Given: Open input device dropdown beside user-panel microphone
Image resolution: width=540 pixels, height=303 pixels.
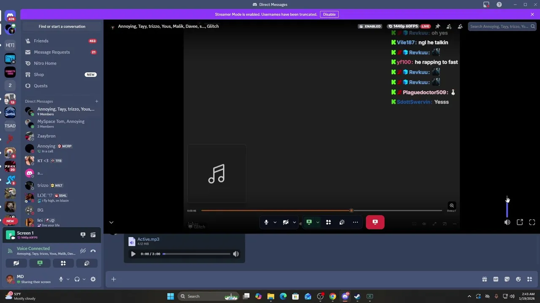Looking at the screenshot, I should click(68, 279).
